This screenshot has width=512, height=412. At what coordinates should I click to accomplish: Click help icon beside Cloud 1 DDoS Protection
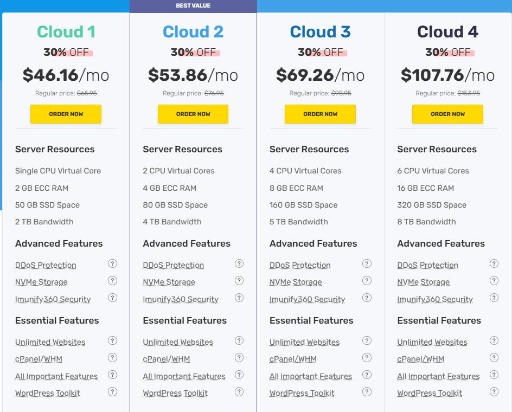112,264
